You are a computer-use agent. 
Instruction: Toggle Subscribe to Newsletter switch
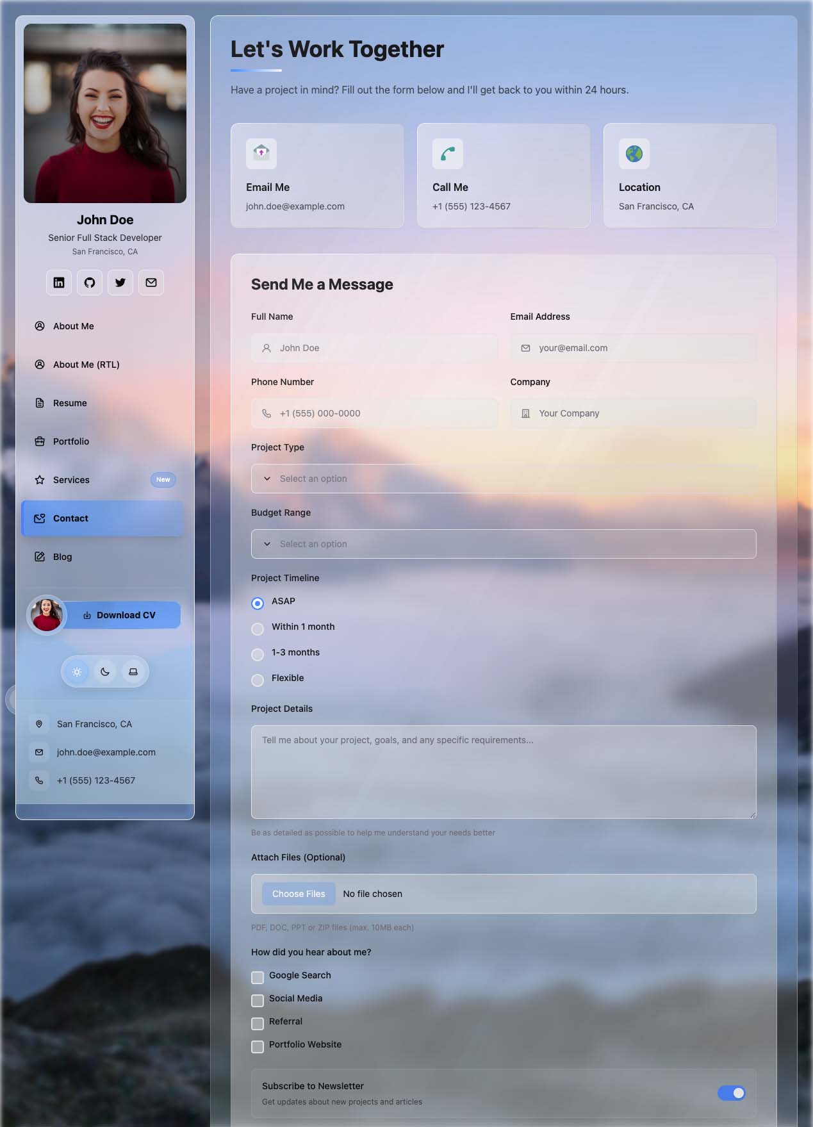coord(731,1093)
